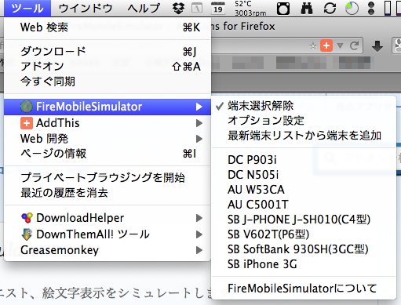Screen dimensions: 401x305
Task: Click 最新端末リストから端末を追加
Action: click(304, 136)
